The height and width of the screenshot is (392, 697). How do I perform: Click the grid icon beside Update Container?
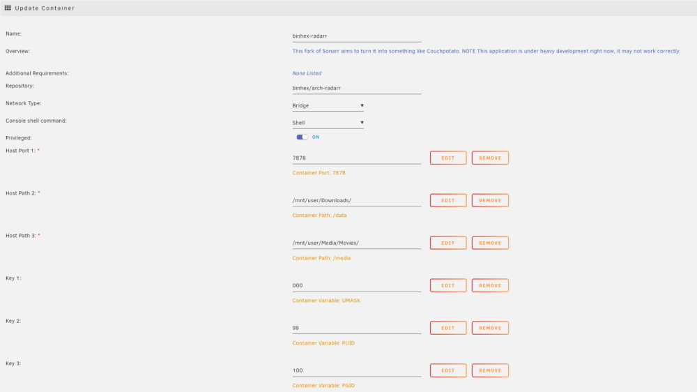click(x=8, y=8)
